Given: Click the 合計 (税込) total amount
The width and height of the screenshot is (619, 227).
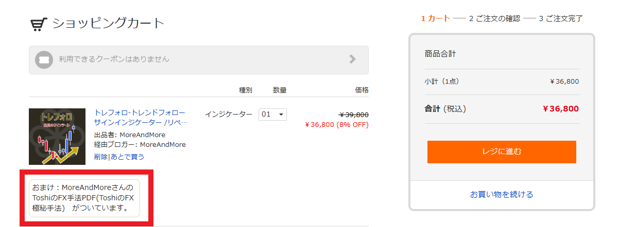Looking at the screenshot, I should click(561, 109).
